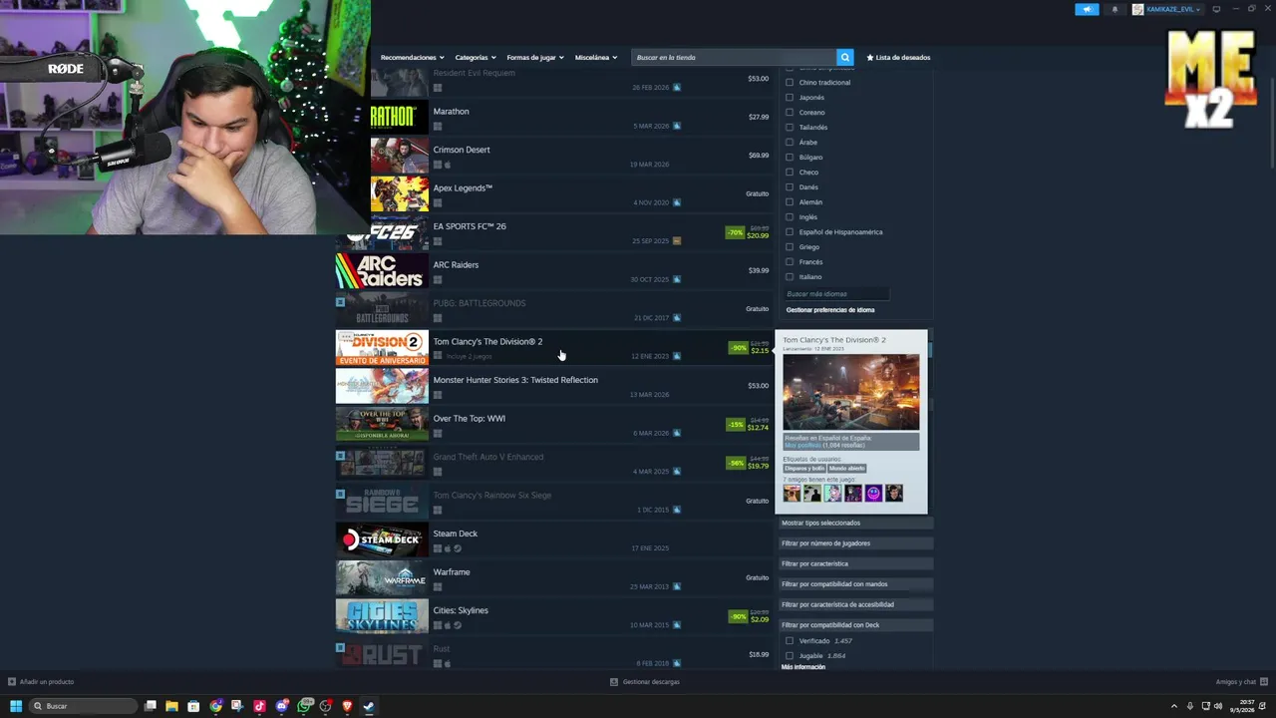Viewport: 1276px width, 718px height.
Task: Open the Steam Deck thumbnail
Action: click(382, 539)
